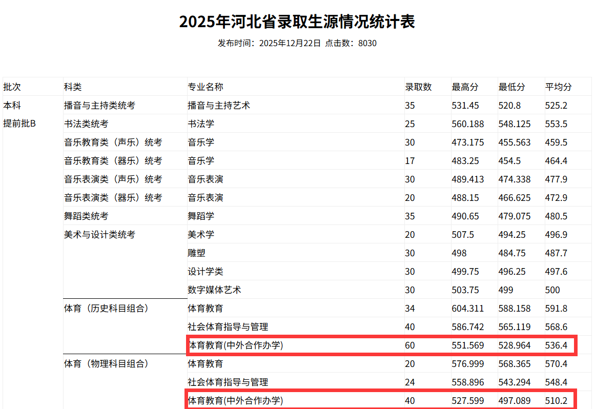Screen dimensions: 595x409
Task: Click the highest score 576.999
Action: point(468,364)
